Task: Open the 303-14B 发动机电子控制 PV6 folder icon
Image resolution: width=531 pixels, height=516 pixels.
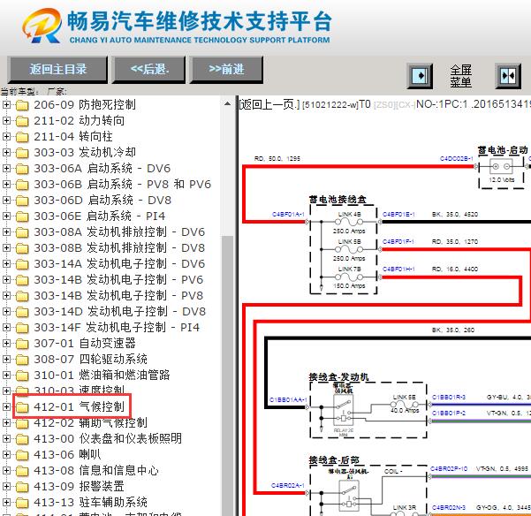Action: tap(22, 280)
